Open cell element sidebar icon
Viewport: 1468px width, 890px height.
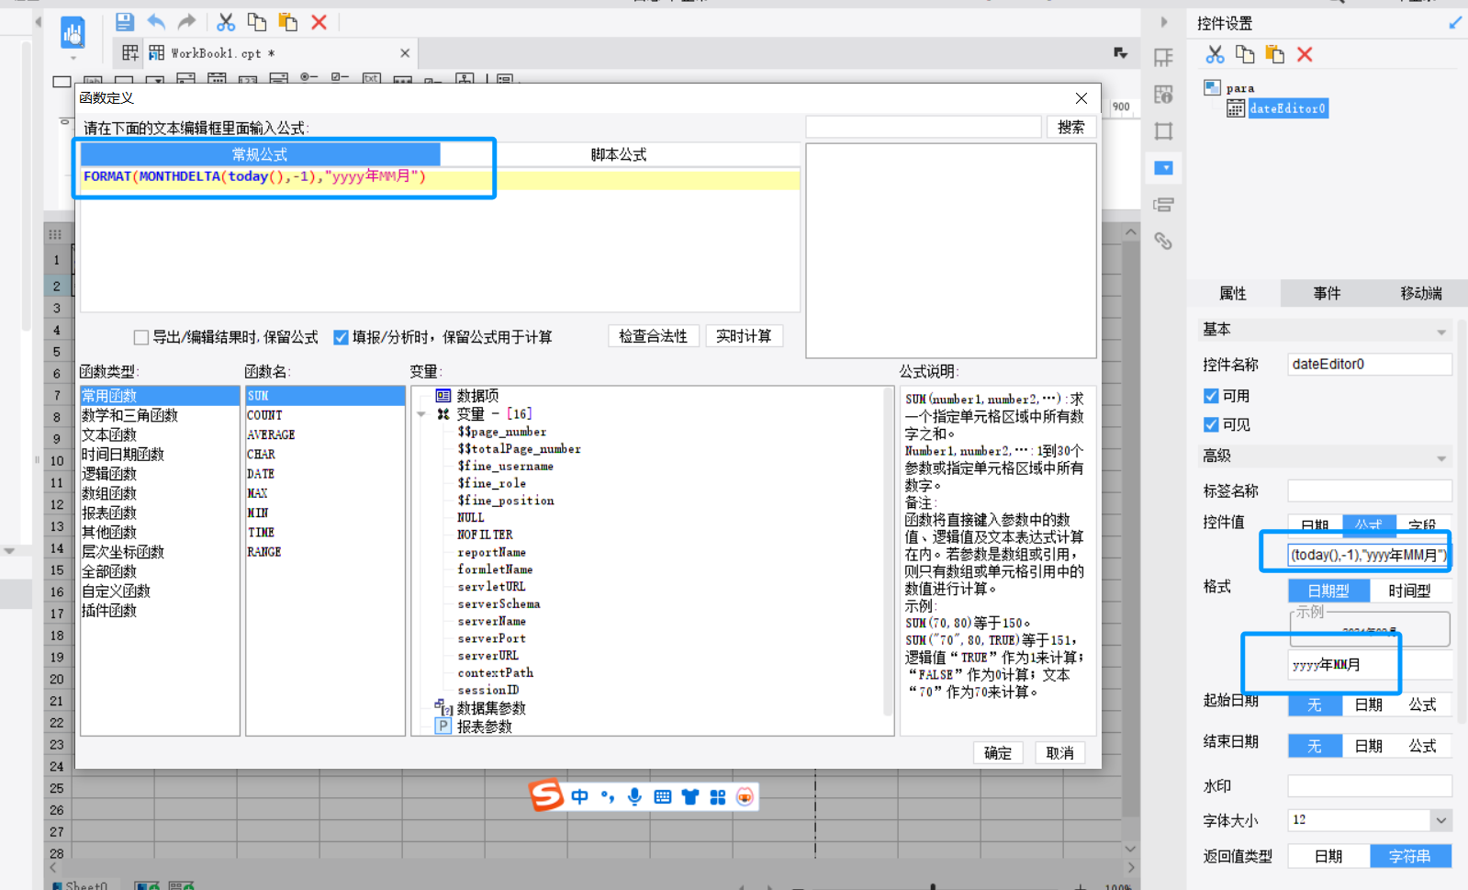1163,58
